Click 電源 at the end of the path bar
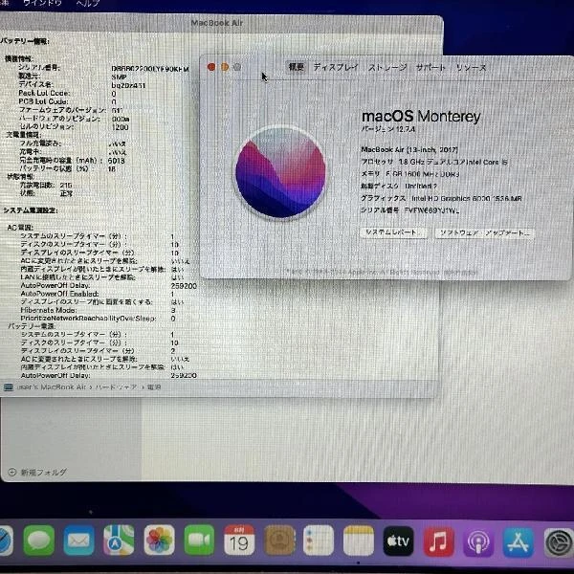574x574 pixels. [154, 386]
